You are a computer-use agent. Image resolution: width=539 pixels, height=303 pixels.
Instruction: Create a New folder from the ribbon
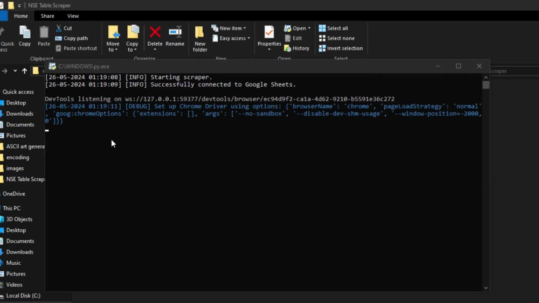pyautogui.click(x=200, y=38)
